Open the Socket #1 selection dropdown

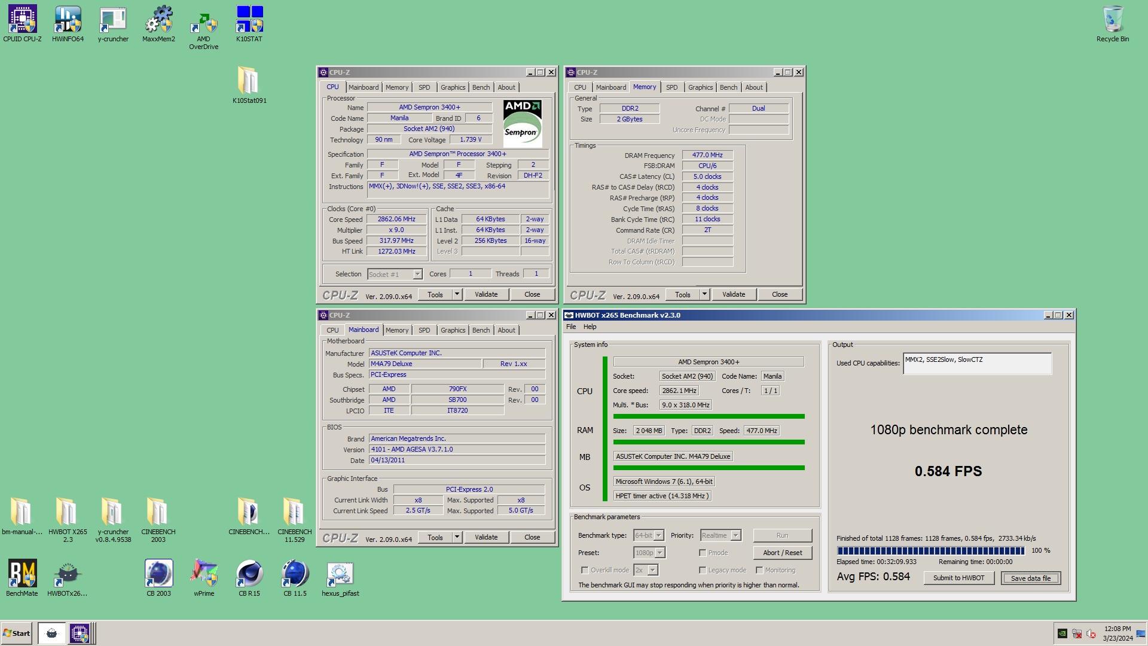pyautogui.click(x=395, y=274)
